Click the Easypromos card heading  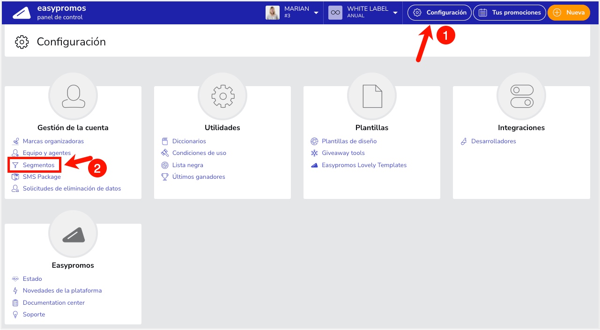[73, 265]
